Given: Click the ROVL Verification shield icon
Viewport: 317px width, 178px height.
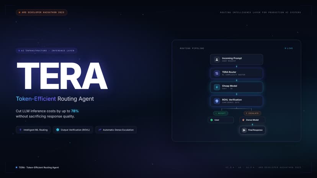Looking at the screenshot, I should [217, 101].
